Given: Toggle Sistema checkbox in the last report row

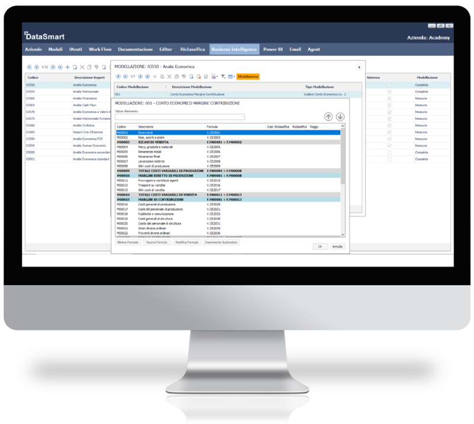Looking at the screenshot, I should pos(389,160).
